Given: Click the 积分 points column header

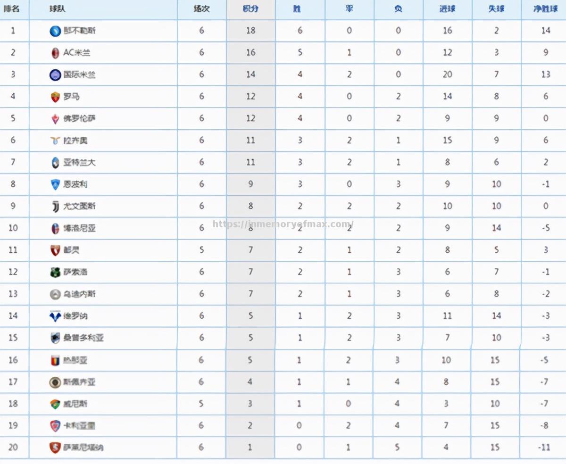Looking at the screenshot, I should (x=250, y=9).
